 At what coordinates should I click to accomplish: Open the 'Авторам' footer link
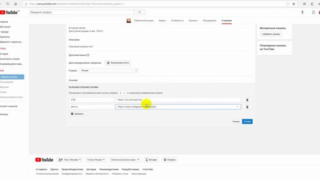(x=91, y=169)
